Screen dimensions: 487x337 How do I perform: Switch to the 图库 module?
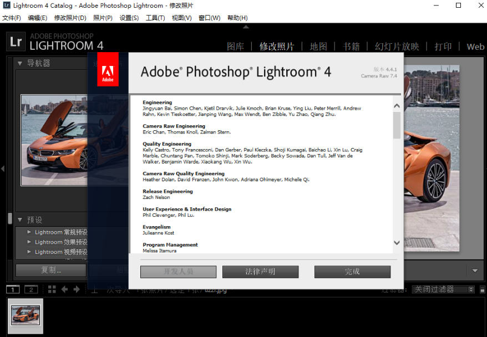(x=235, y=47)
